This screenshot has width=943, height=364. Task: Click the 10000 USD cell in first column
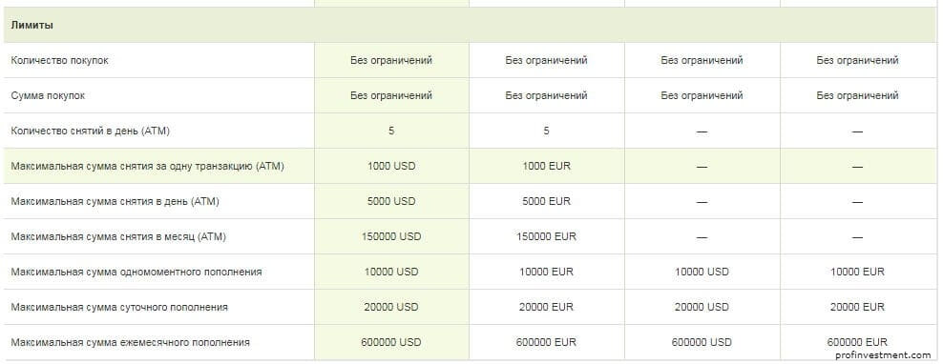coord(391,273)
